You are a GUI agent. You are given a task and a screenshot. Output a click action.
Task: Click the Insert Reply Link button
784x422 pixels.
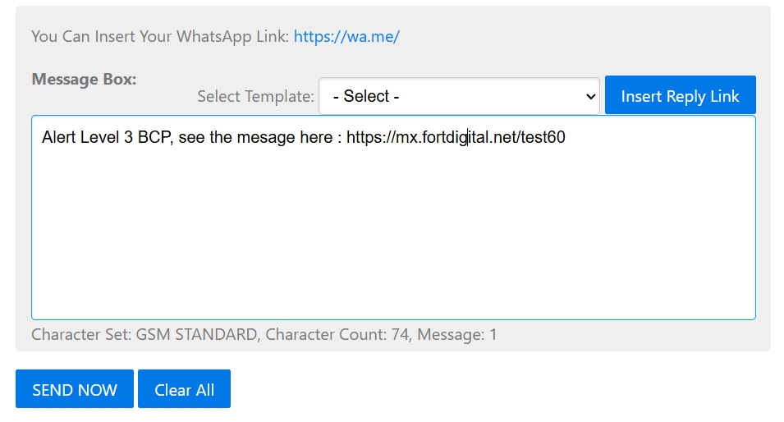point(680,95)
